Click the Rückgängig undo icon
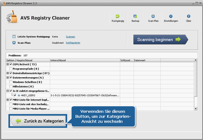Screen dimensions: 203x140 [x=117, y=16]
